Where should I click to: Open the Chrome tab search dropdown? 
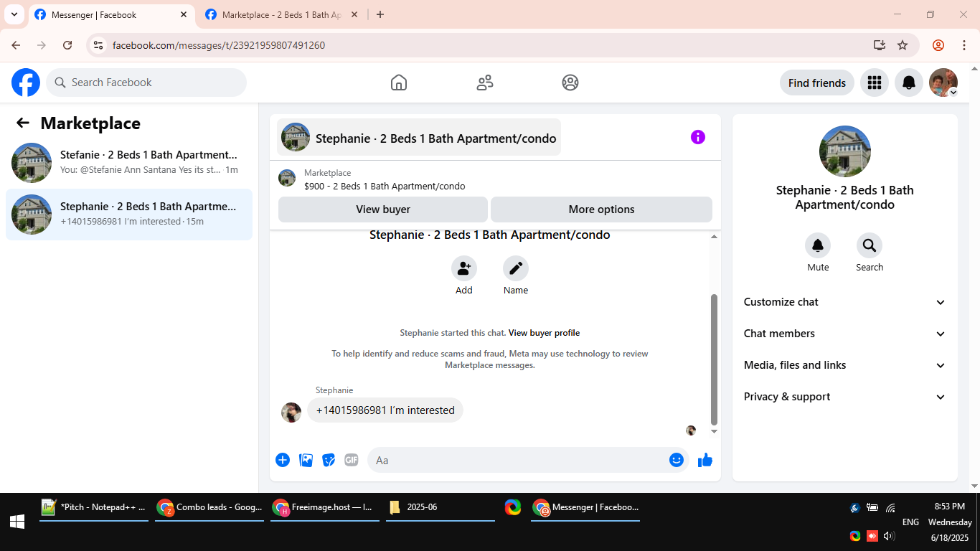pos(14,14)
